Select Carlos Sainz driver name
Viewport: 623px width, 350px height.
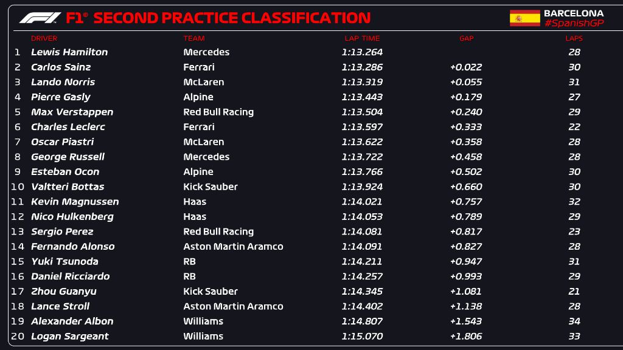[x=61, y=67]
